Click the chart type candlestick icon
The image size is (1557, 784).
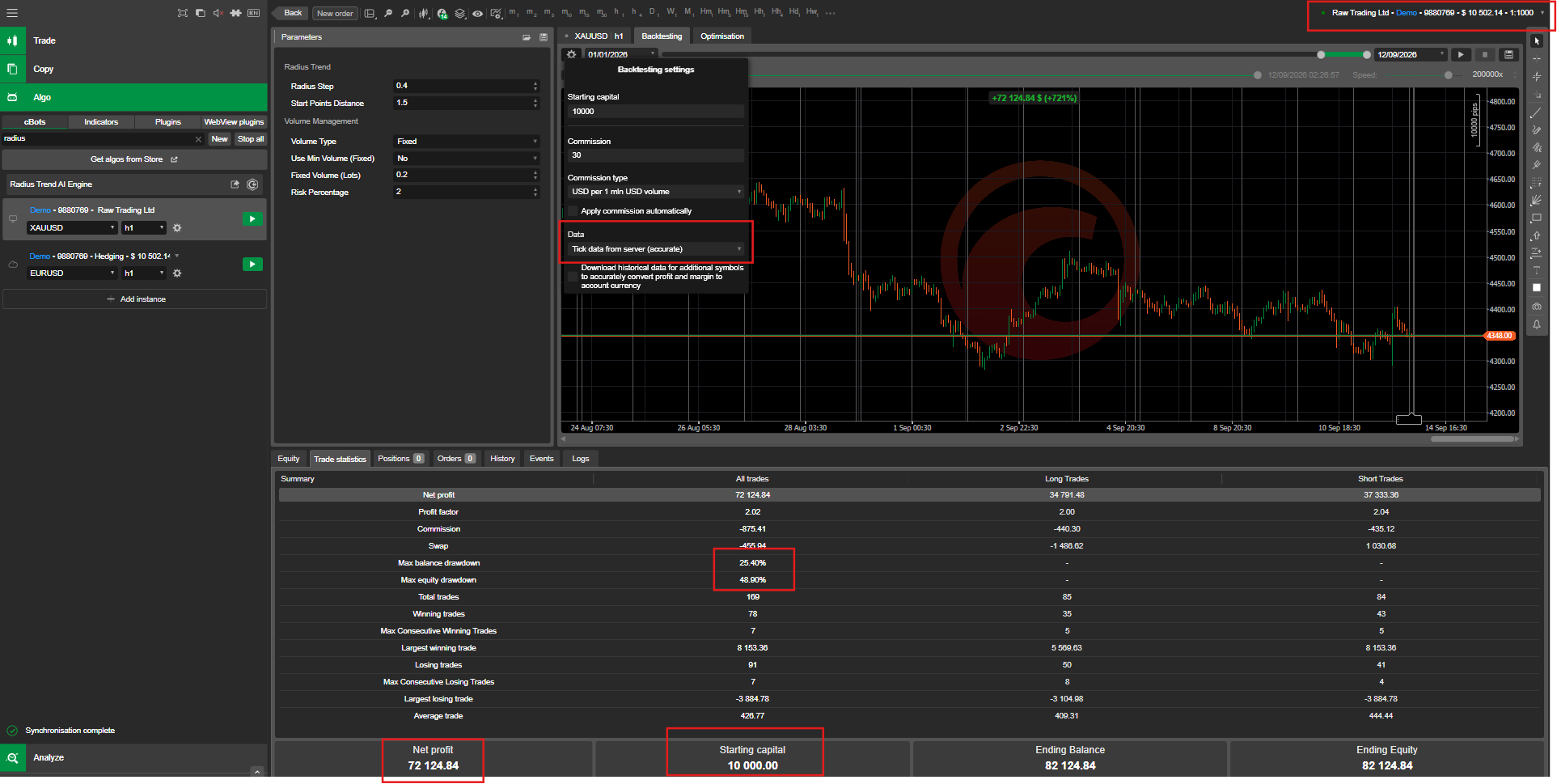[x=424, y=13]
